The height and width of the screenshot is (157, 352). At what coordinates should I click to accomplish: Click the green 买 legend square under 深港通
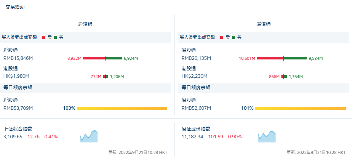click(x=234, y=37)
